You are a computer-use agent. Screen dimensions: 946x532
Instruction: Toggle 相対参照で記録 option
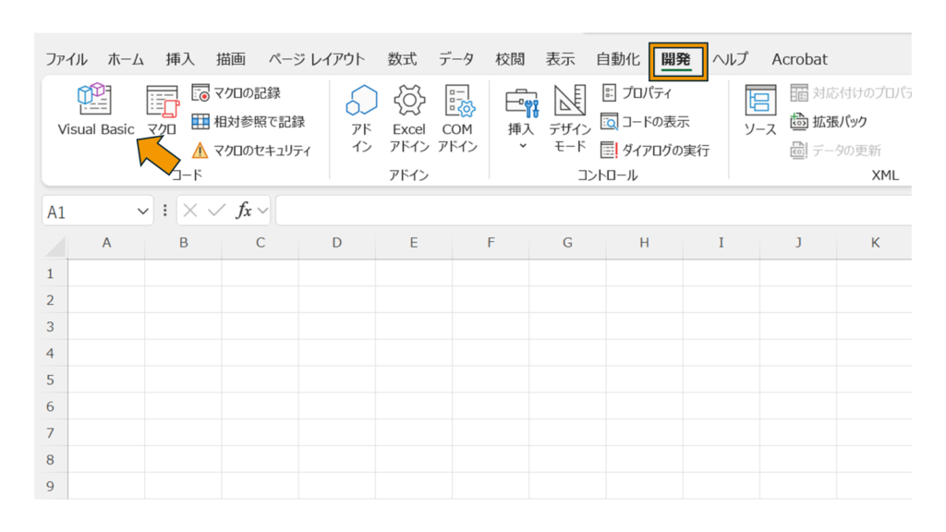point(248,122)
